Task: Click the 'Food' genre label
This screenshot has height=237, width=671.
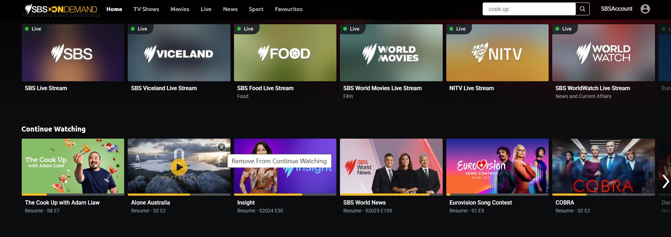Action: (x=243, y=96)
